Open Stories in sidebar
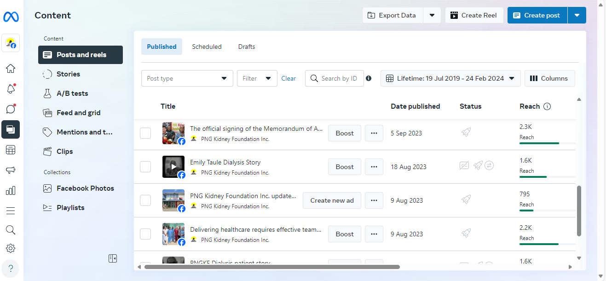This screenshot has height=281, width=606. 81,74
